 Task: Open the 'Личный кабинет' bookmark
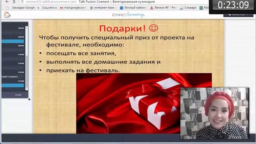point(133,8)
